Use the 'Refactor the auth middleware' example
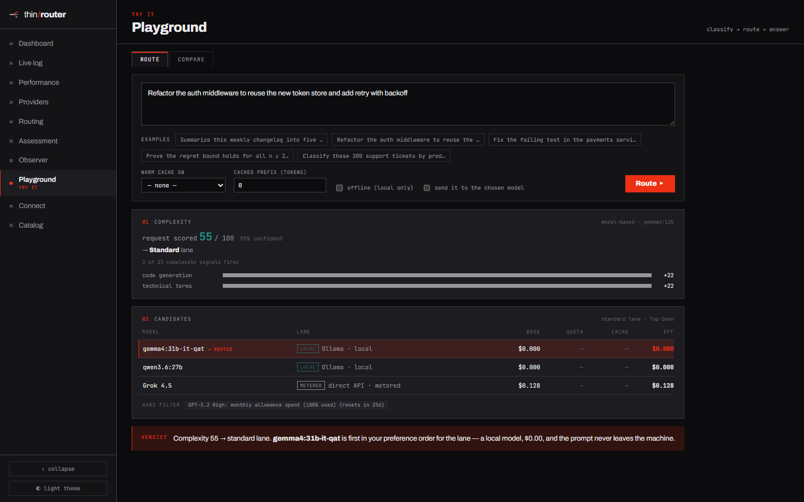The height and width of the screenshot is (502, 804). pyautogui.click(x=408, y=139)
